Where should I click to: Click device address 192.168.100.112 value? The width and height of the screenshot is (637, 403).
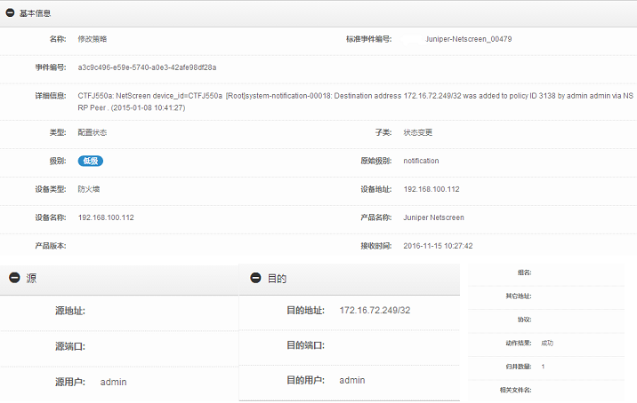431,189
